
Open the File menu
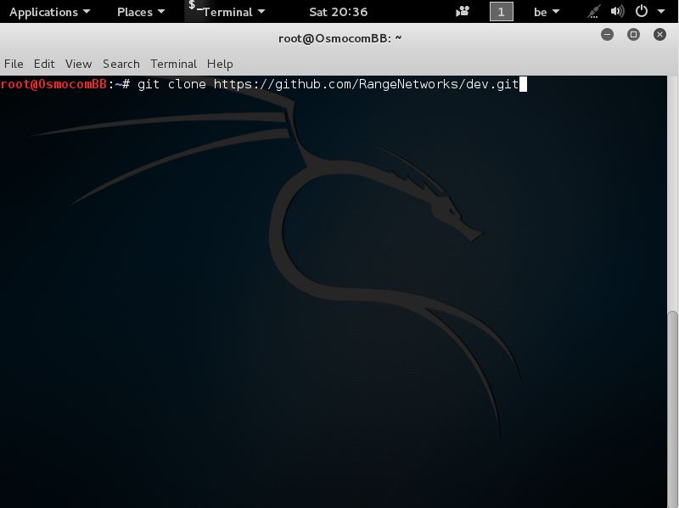14,64
